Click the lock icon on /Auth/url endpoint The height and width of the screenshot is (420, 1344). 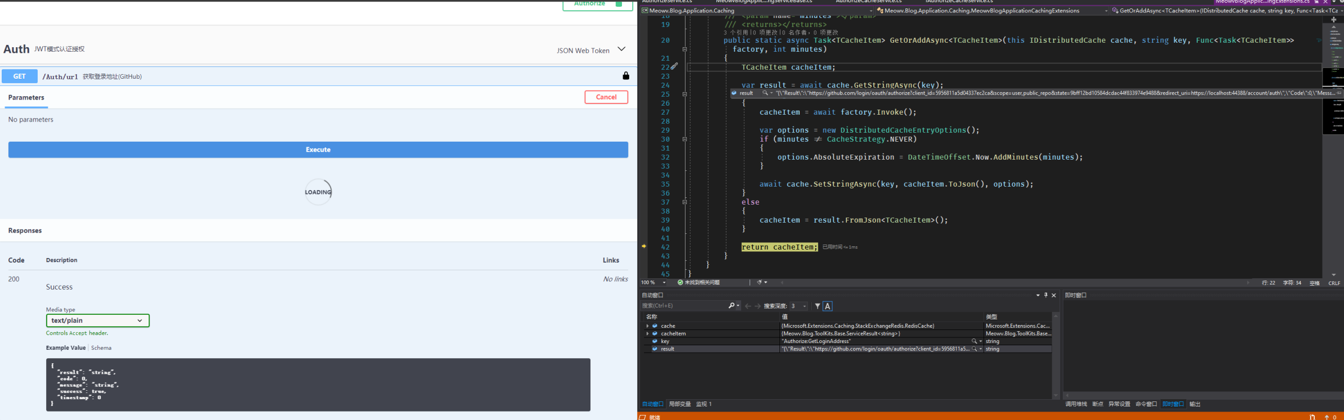tap(626, 76)
